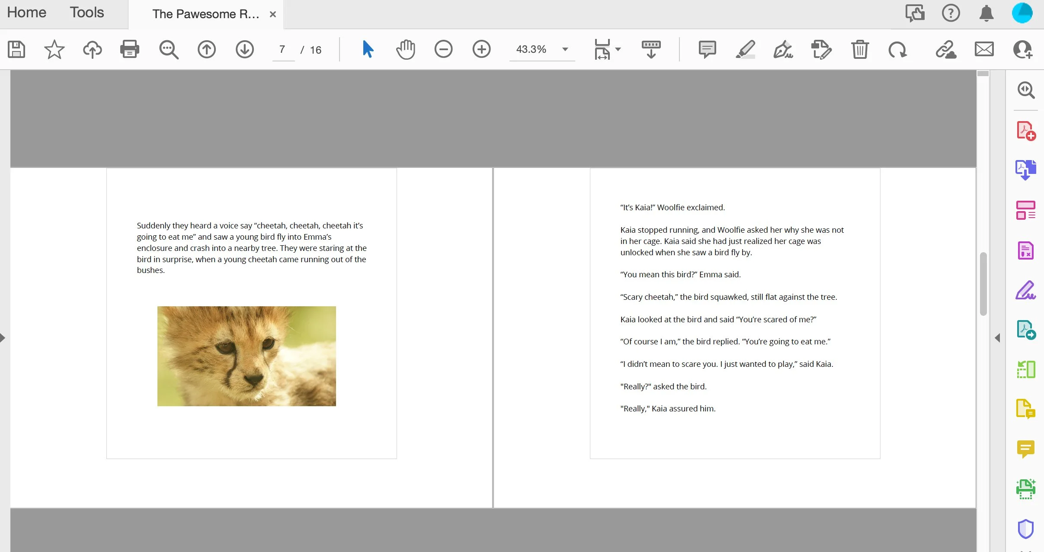Open the Tools tab
Screen dimensions: 1044x552
coord(87,13)
